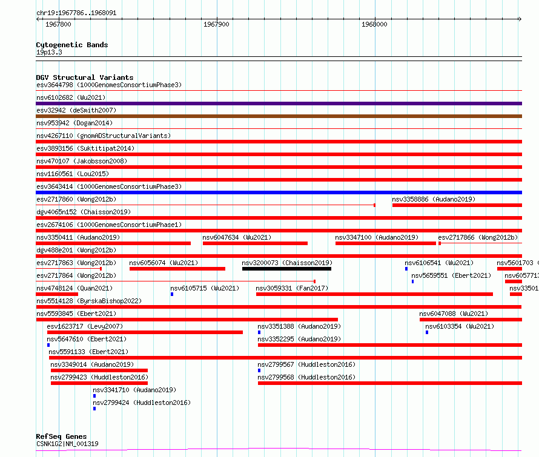Open nsv2799568 (Huddleston2016) label
This screenshot has height=457, width=539.
pos(306,377)
